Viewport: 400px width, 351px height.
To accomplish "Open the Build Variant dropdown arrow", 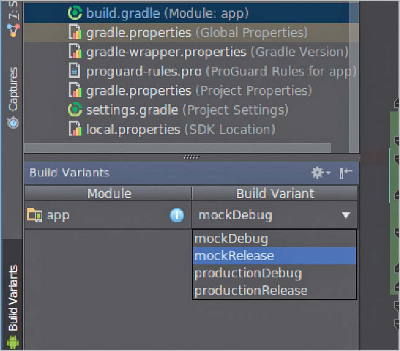I will coord(346,216).
